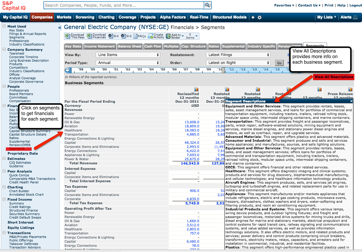Switch to the Cap. Structure tab
Viewport: 362px width, 252px height.
194,46
